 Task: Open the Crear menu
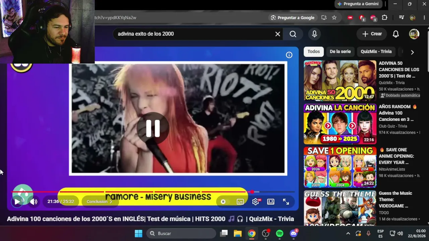tap(372, 34)
